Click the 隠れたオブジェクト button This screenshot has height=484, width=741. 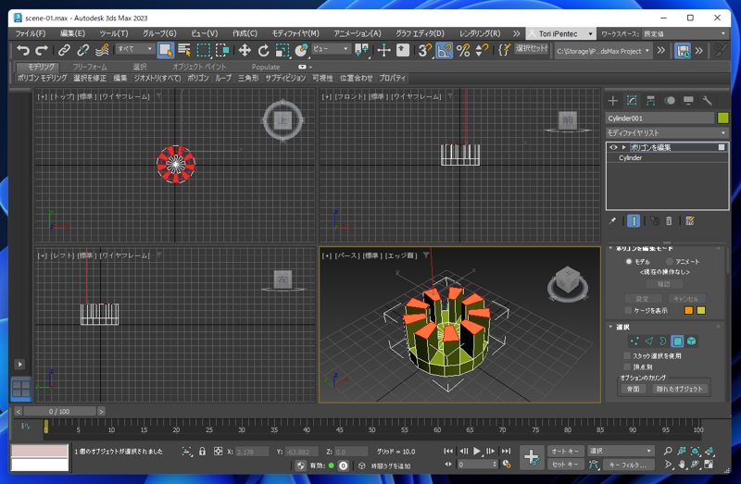click(679, 389)
